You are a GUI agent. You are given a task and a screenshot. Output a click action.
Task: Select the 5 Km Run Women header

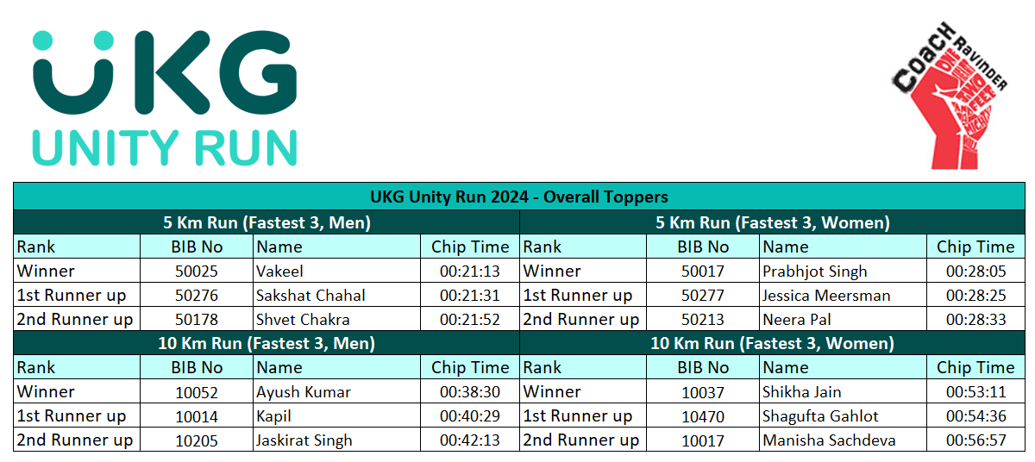coord(772,222)
